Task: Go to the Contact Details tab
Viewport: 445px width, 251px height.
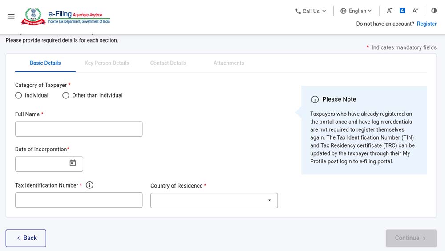Action: (x=168, y=63)
